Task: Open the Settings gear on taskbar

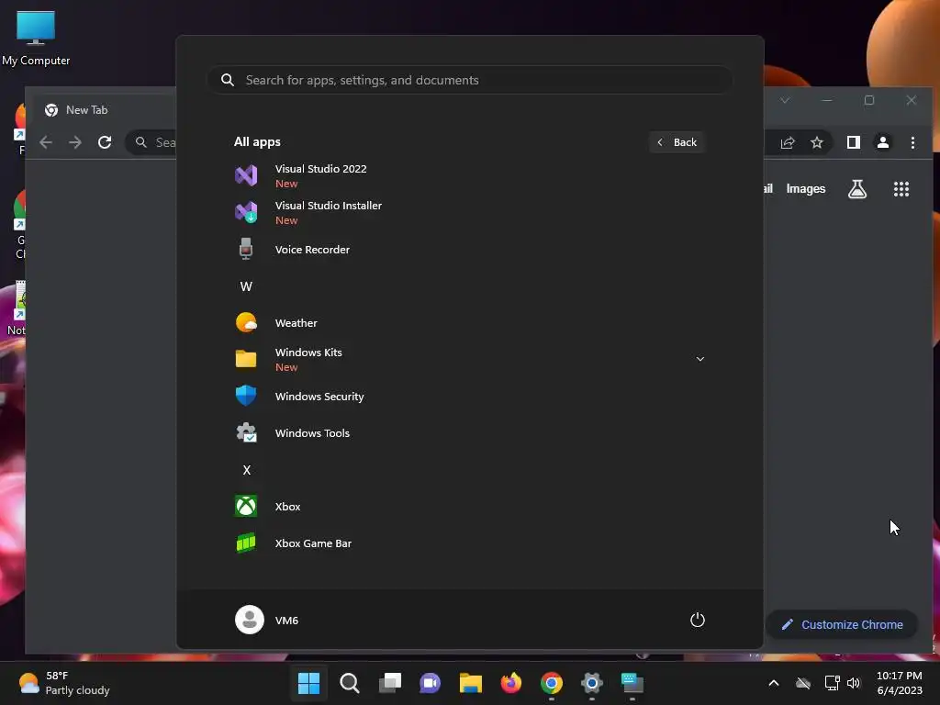Action: click(x=592, y=683)
